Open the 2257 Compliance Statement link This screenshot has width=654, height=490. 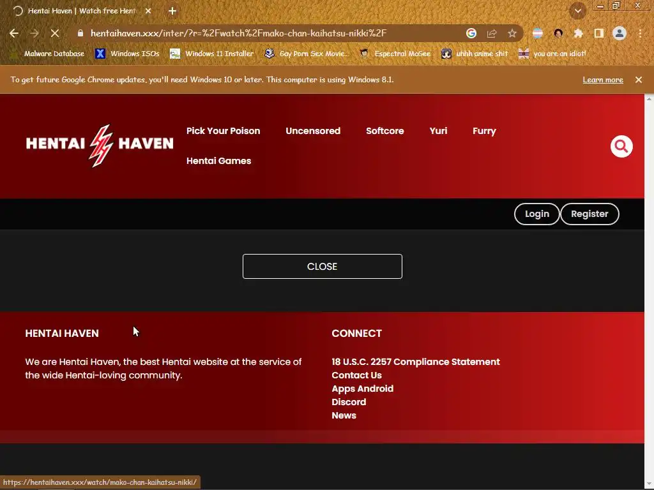tap(415, 362)
